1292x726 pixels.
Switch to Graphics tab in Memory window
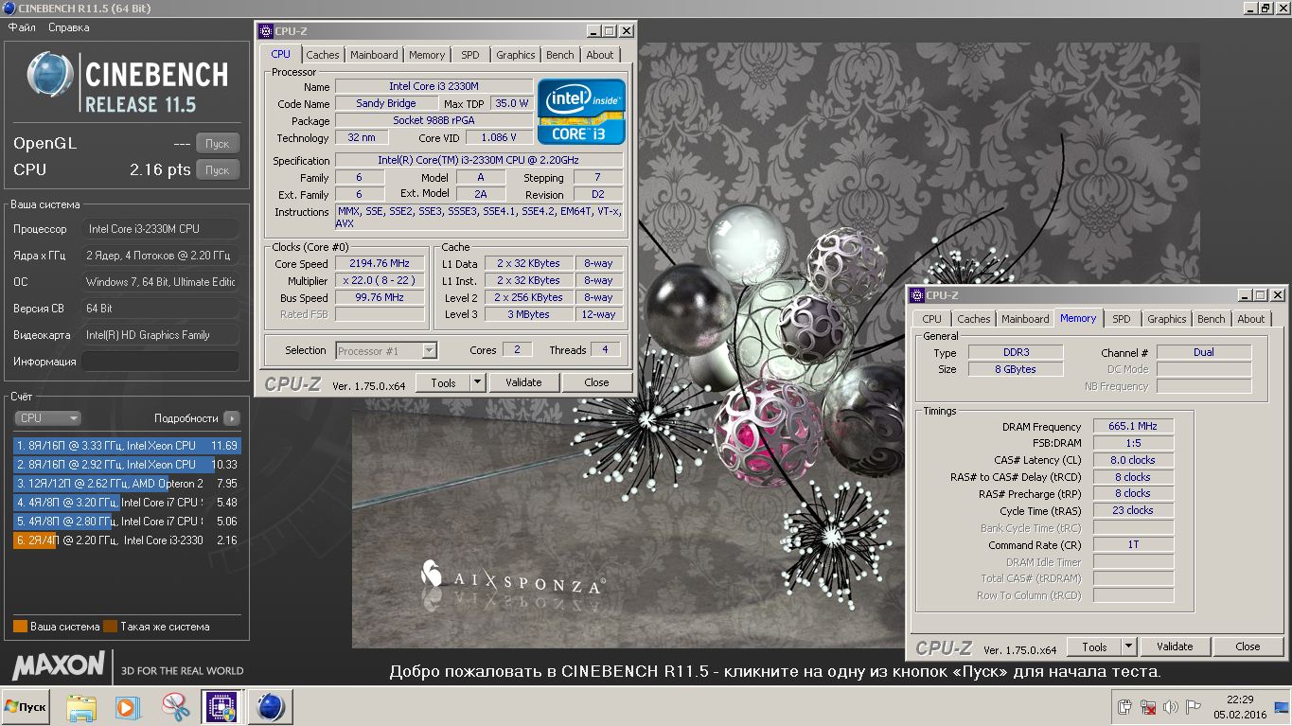point(1167,319)
